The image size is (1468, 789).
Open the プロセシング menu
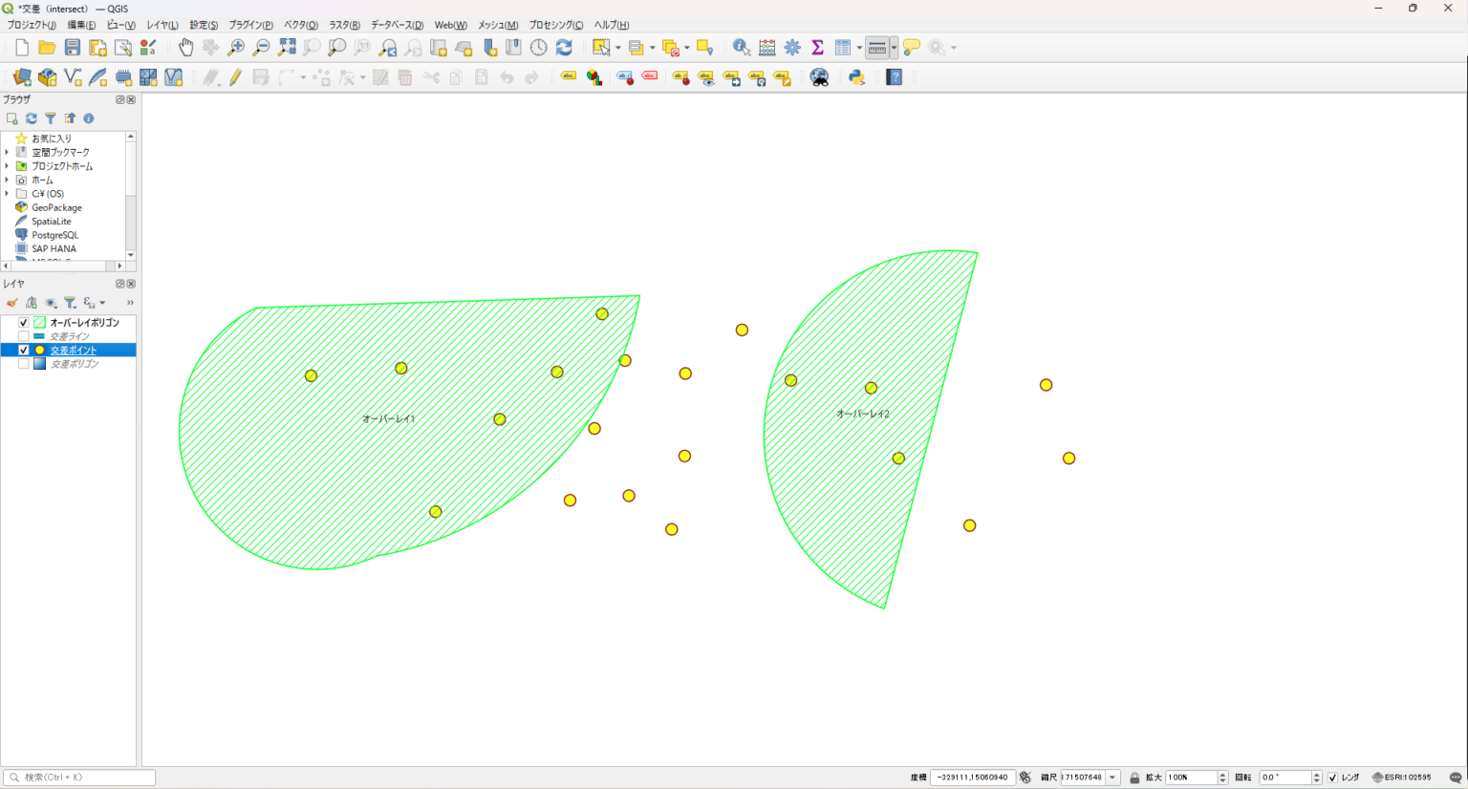555,25
